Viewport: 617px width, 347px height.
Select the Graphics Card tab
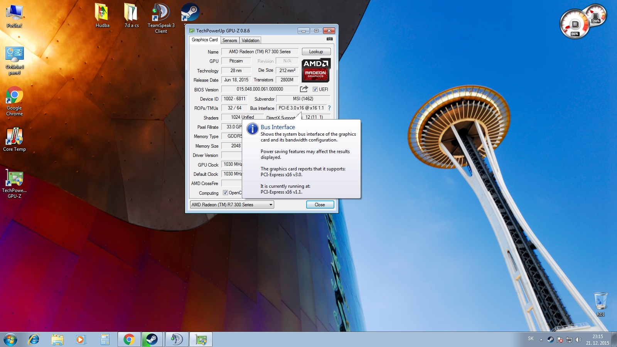[204, 40]
